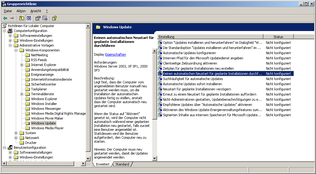
Task: Open the Aktion menu
Action: coord(21,11)
